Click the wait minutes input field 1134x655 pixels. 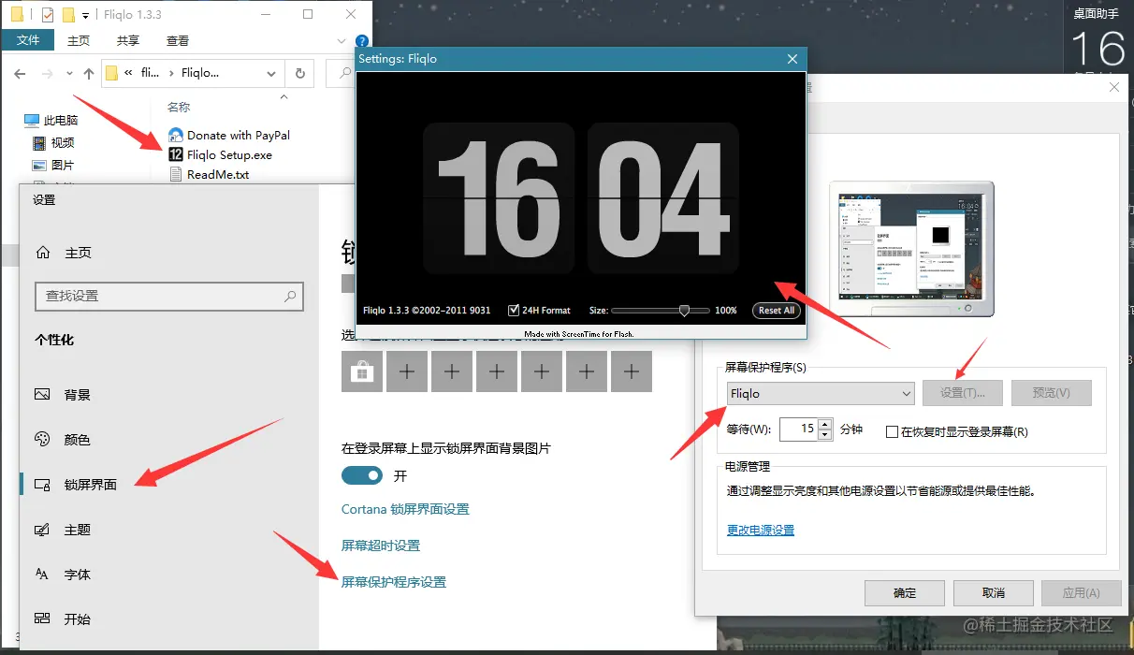pos(798,429)
